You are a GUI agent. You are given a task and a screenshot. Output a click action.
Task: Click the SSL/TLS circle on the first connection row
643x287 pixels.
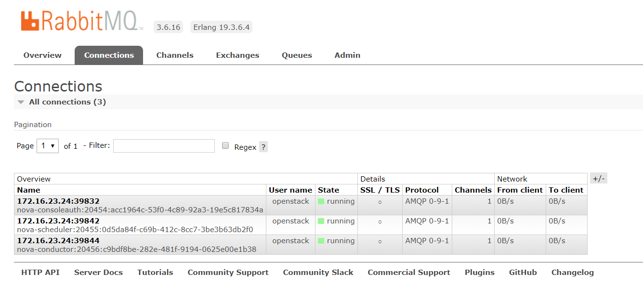click(380, 202)
